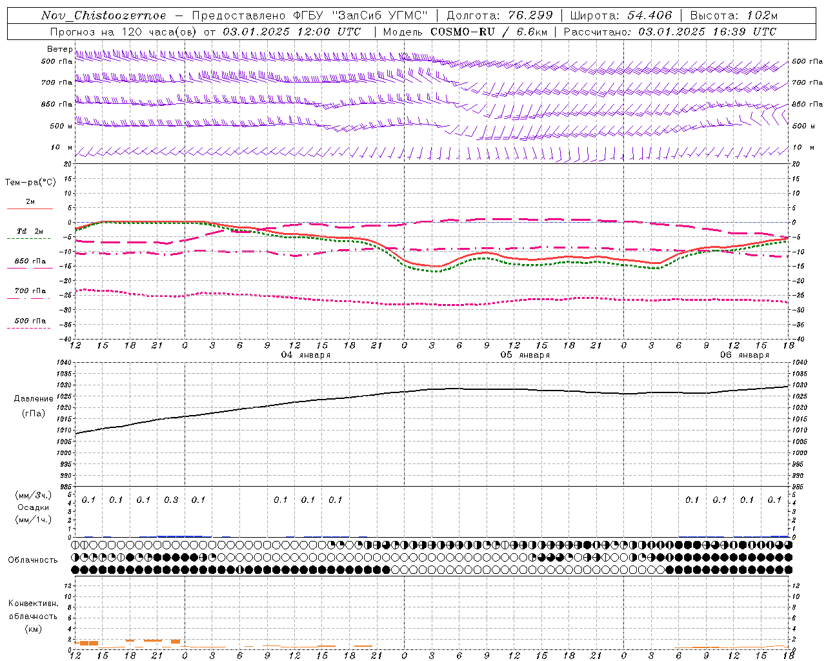Image resolution: width=826 pixels, height=661 pixels.
Task: Select the text Предоставлено ФГБУ "ЗапСиб УГМС"
Action: point(310,15)
